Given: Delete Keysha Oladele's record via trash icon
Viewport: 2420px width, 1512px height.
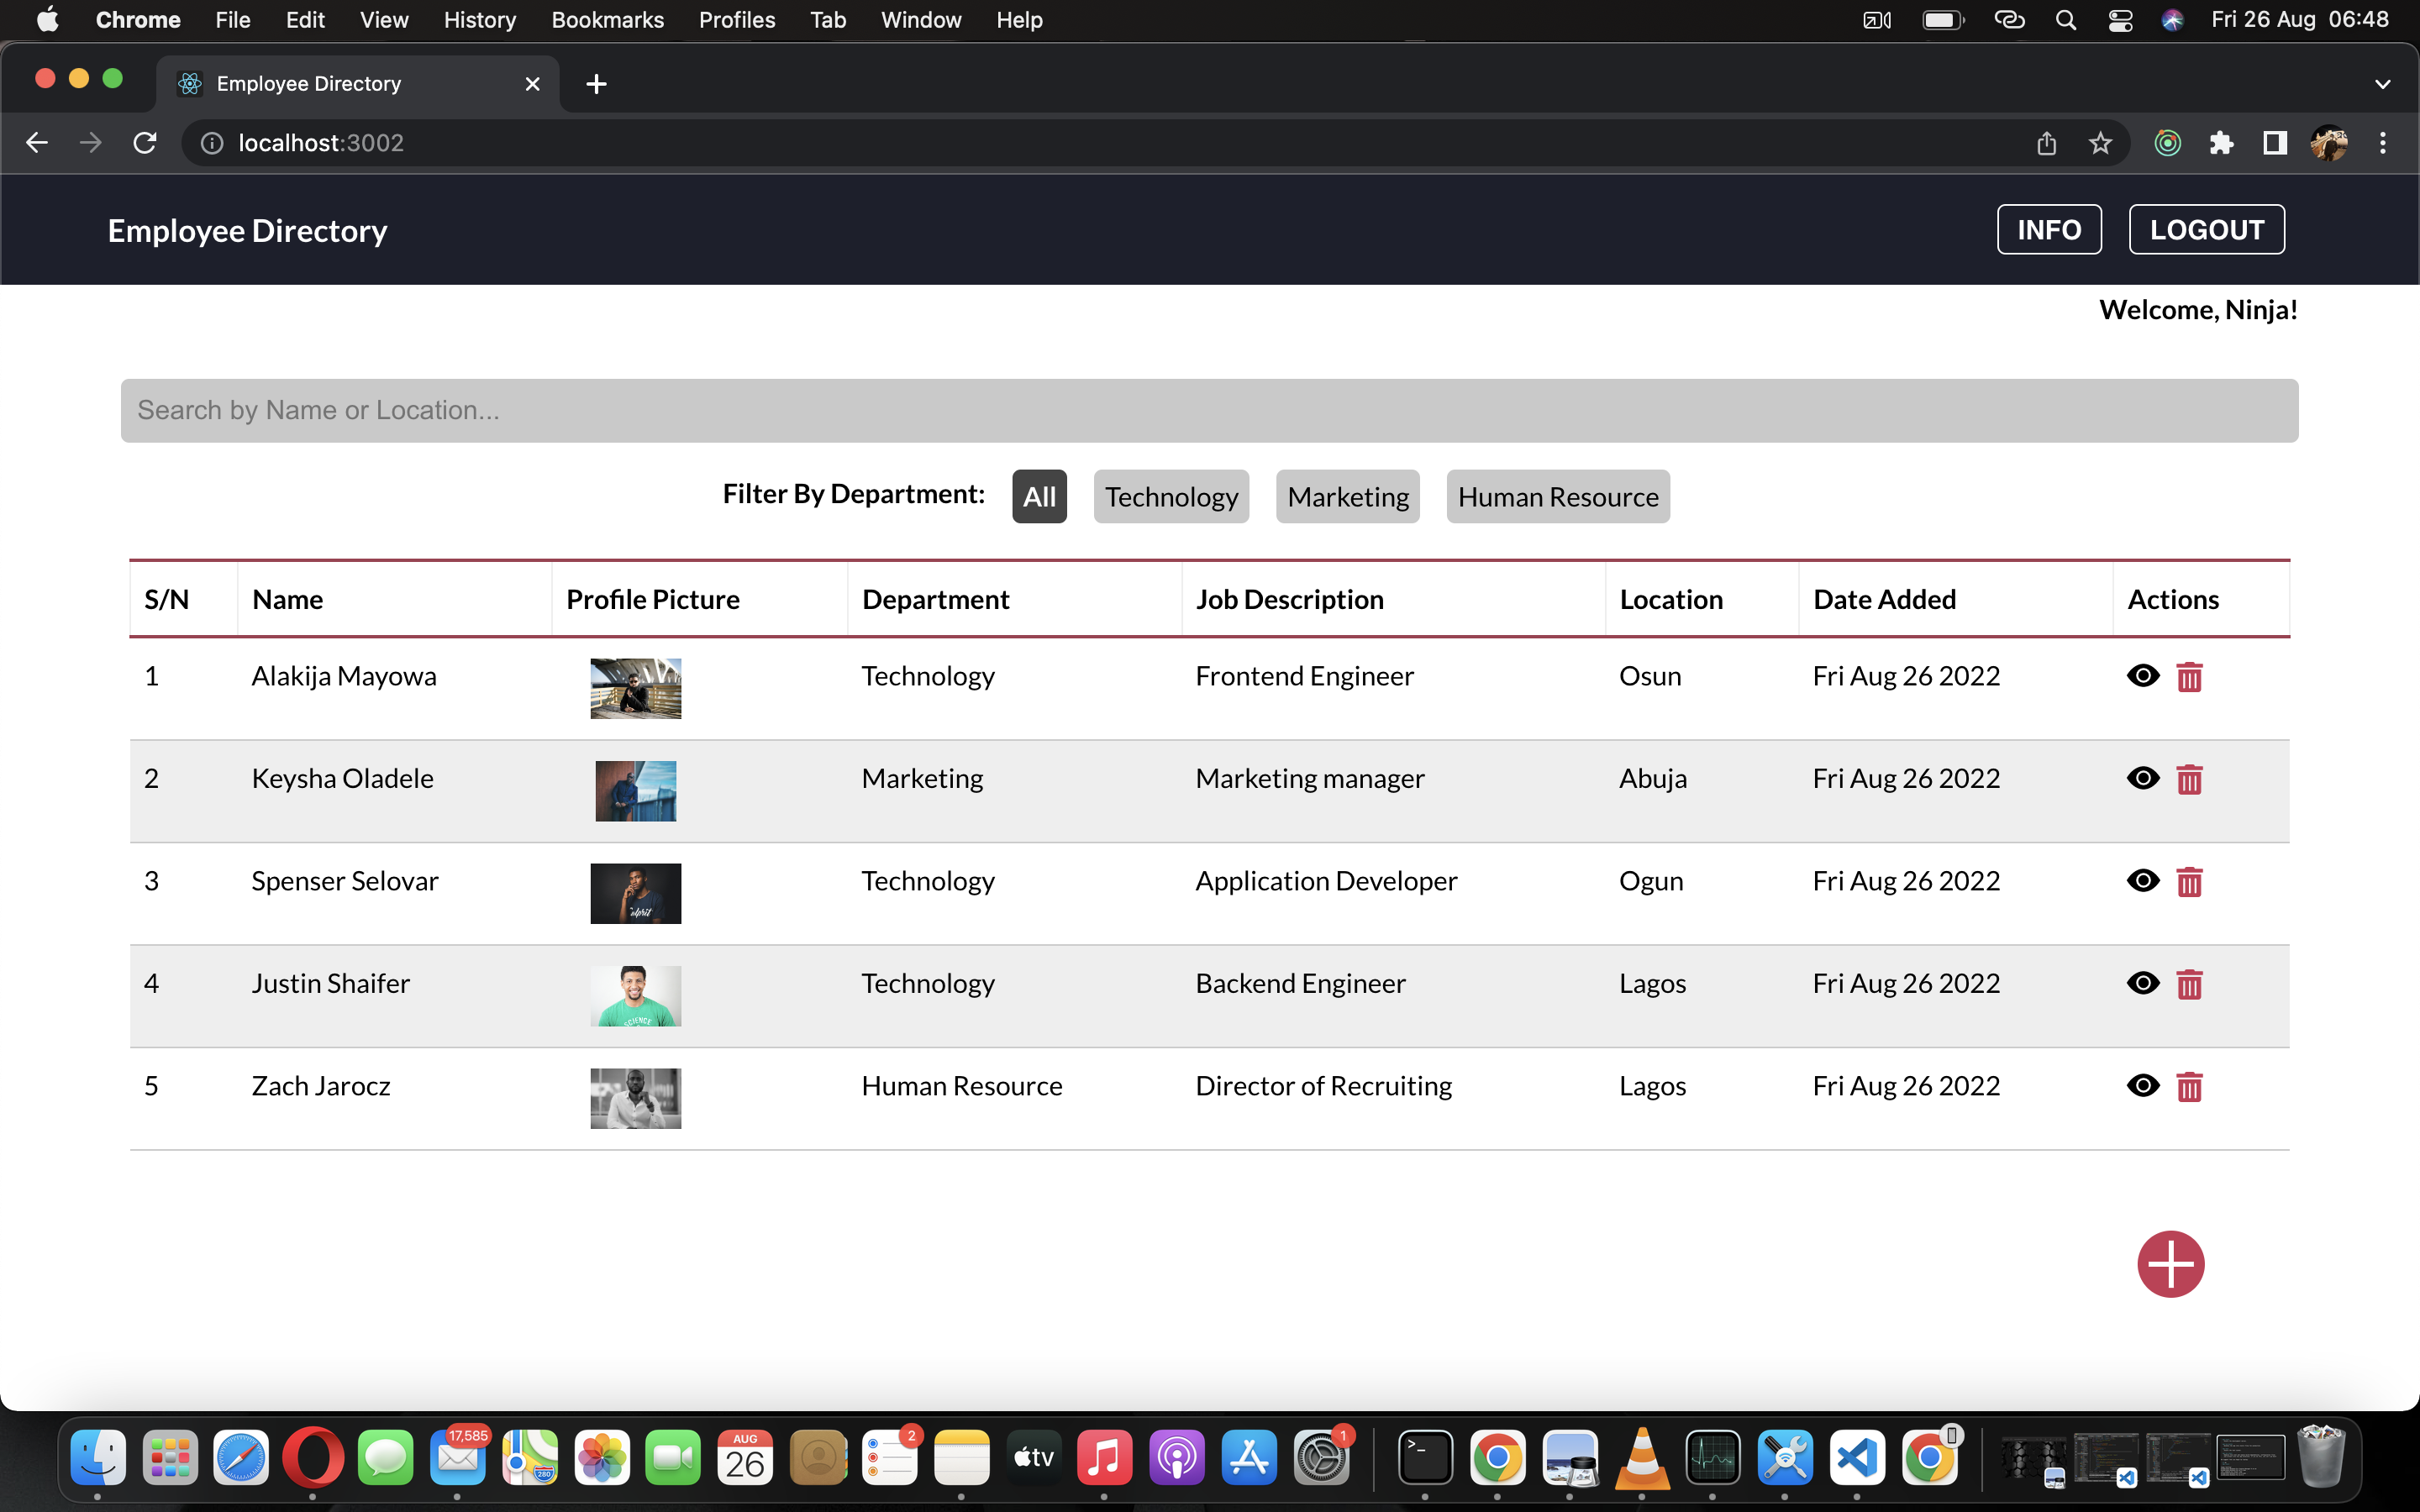Looking at the screenshot, I should click(x=2190, y=778).
